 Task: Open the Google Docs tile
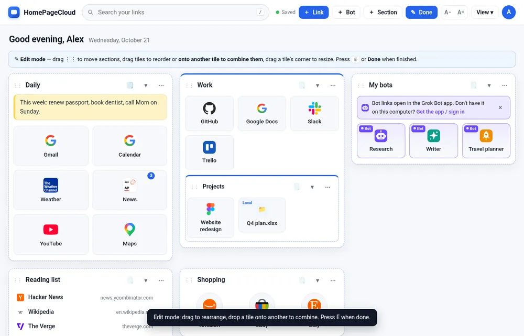(261, 113)
